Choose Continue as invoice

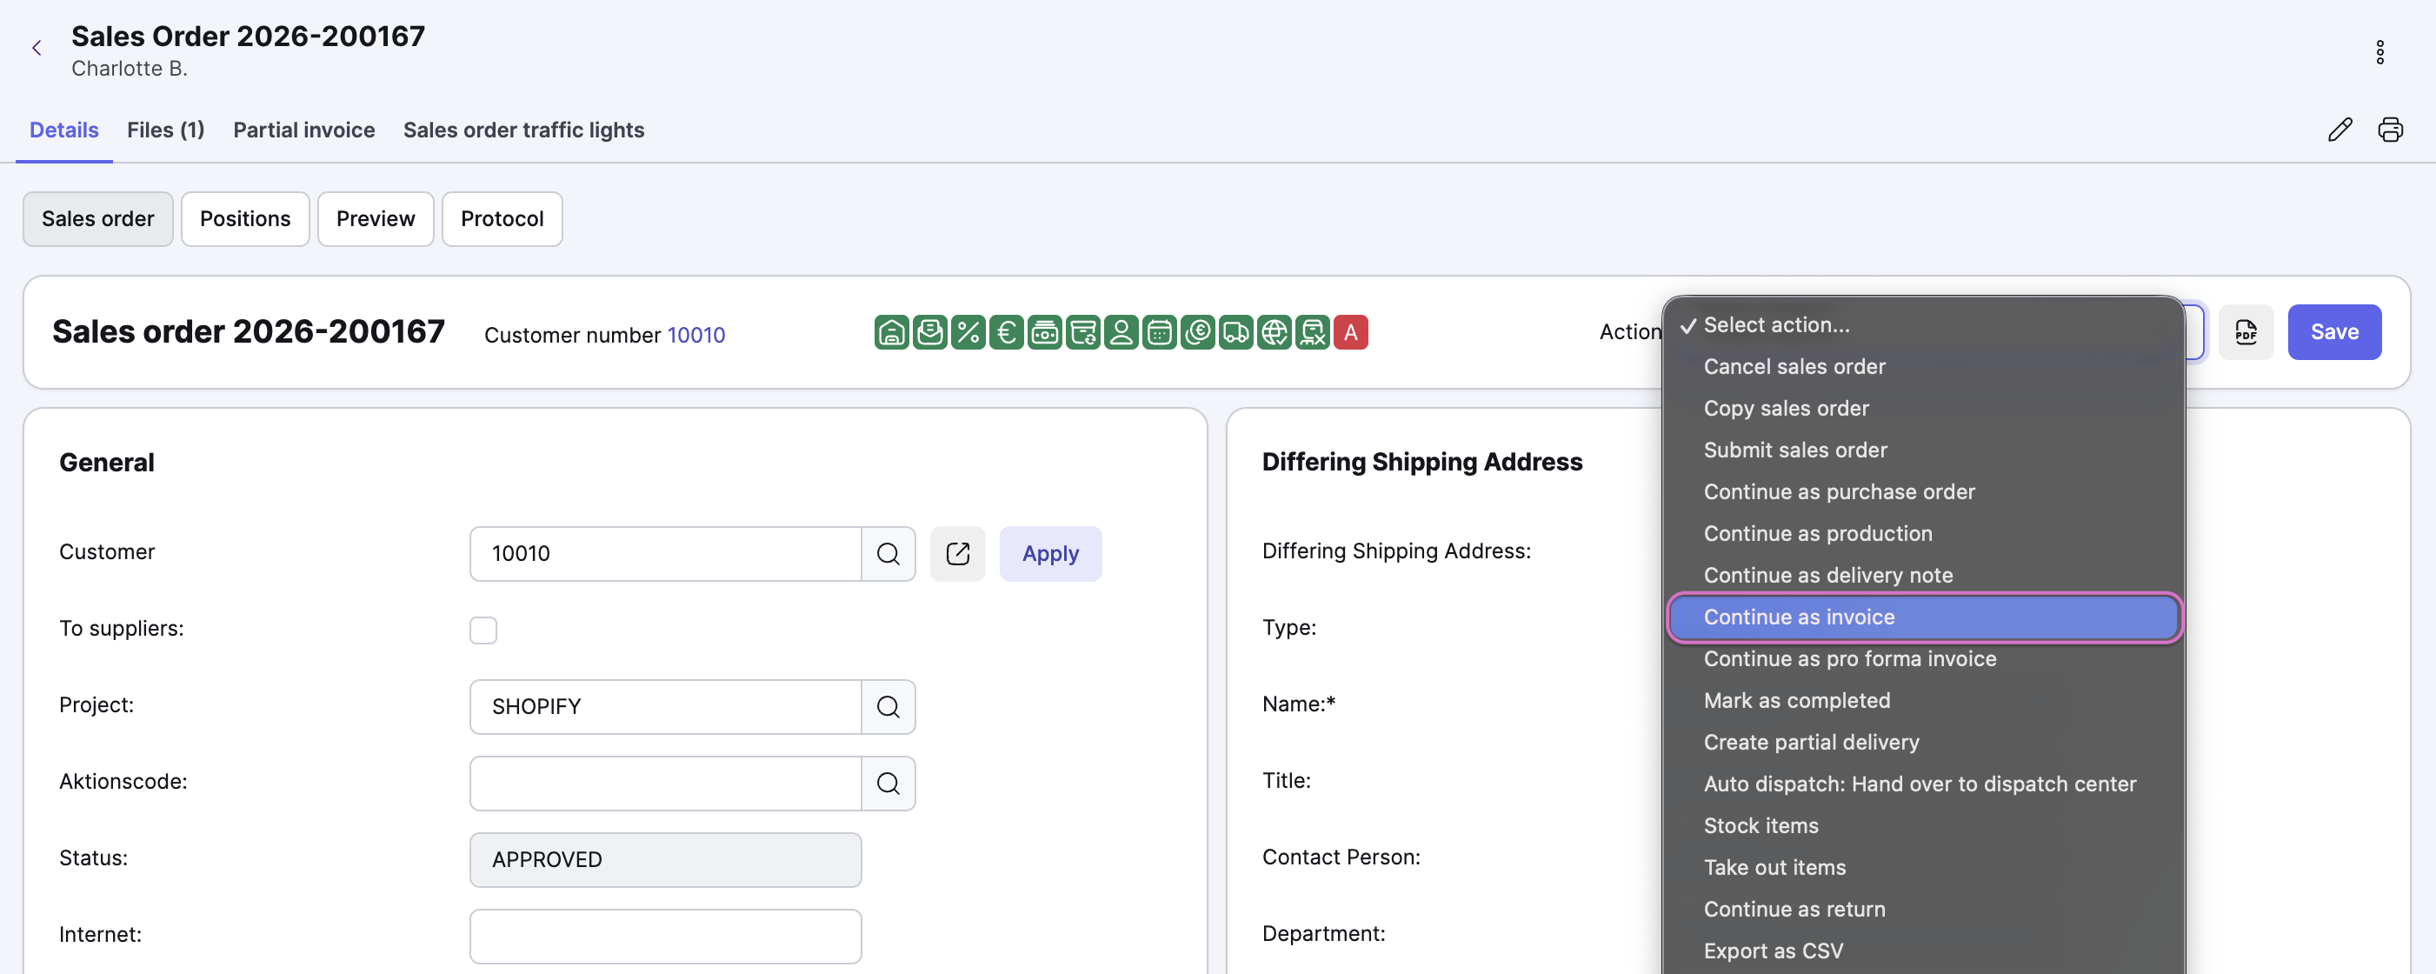point(1923,617)
